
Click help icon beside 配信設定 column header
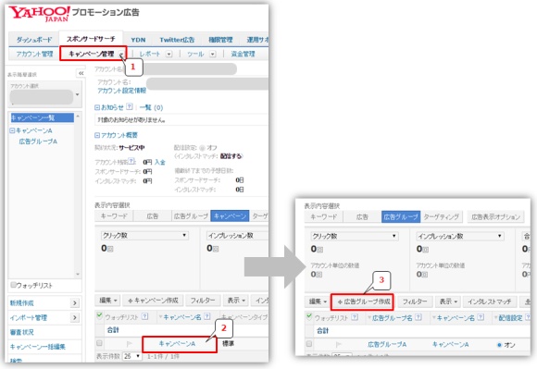(527, 317)
